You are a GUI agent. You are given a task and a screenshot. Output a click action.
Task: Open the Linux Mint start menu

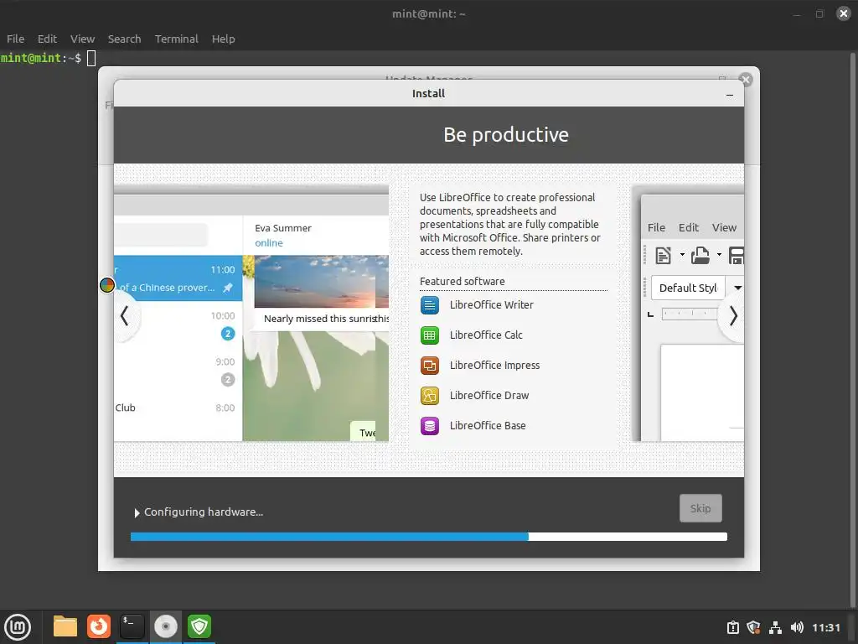tap(18, 627)
